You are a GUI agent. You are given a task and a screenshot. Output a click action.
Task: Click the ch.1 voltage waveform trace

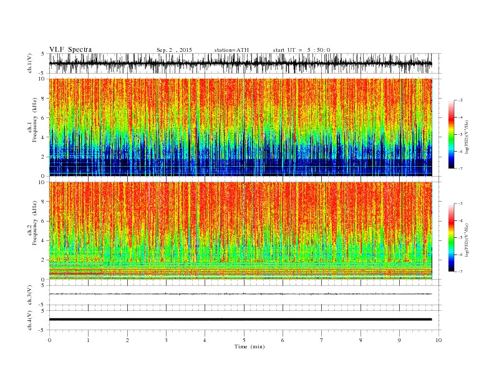[241, 63]
